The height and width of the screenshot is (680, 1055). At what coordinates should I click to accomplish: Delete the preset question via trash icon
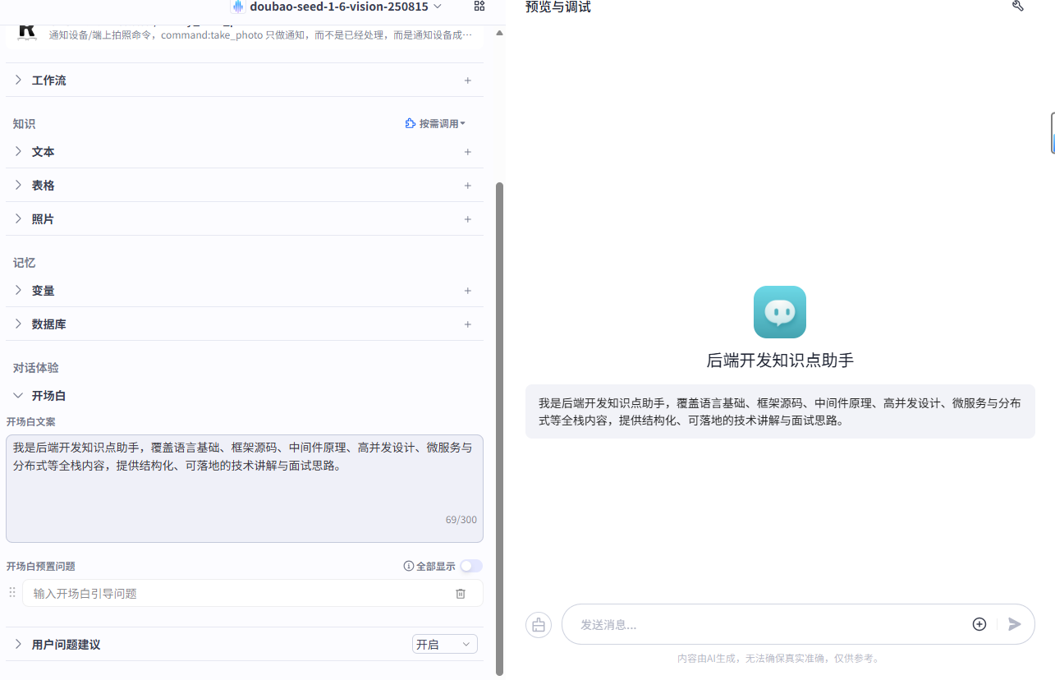461,593
